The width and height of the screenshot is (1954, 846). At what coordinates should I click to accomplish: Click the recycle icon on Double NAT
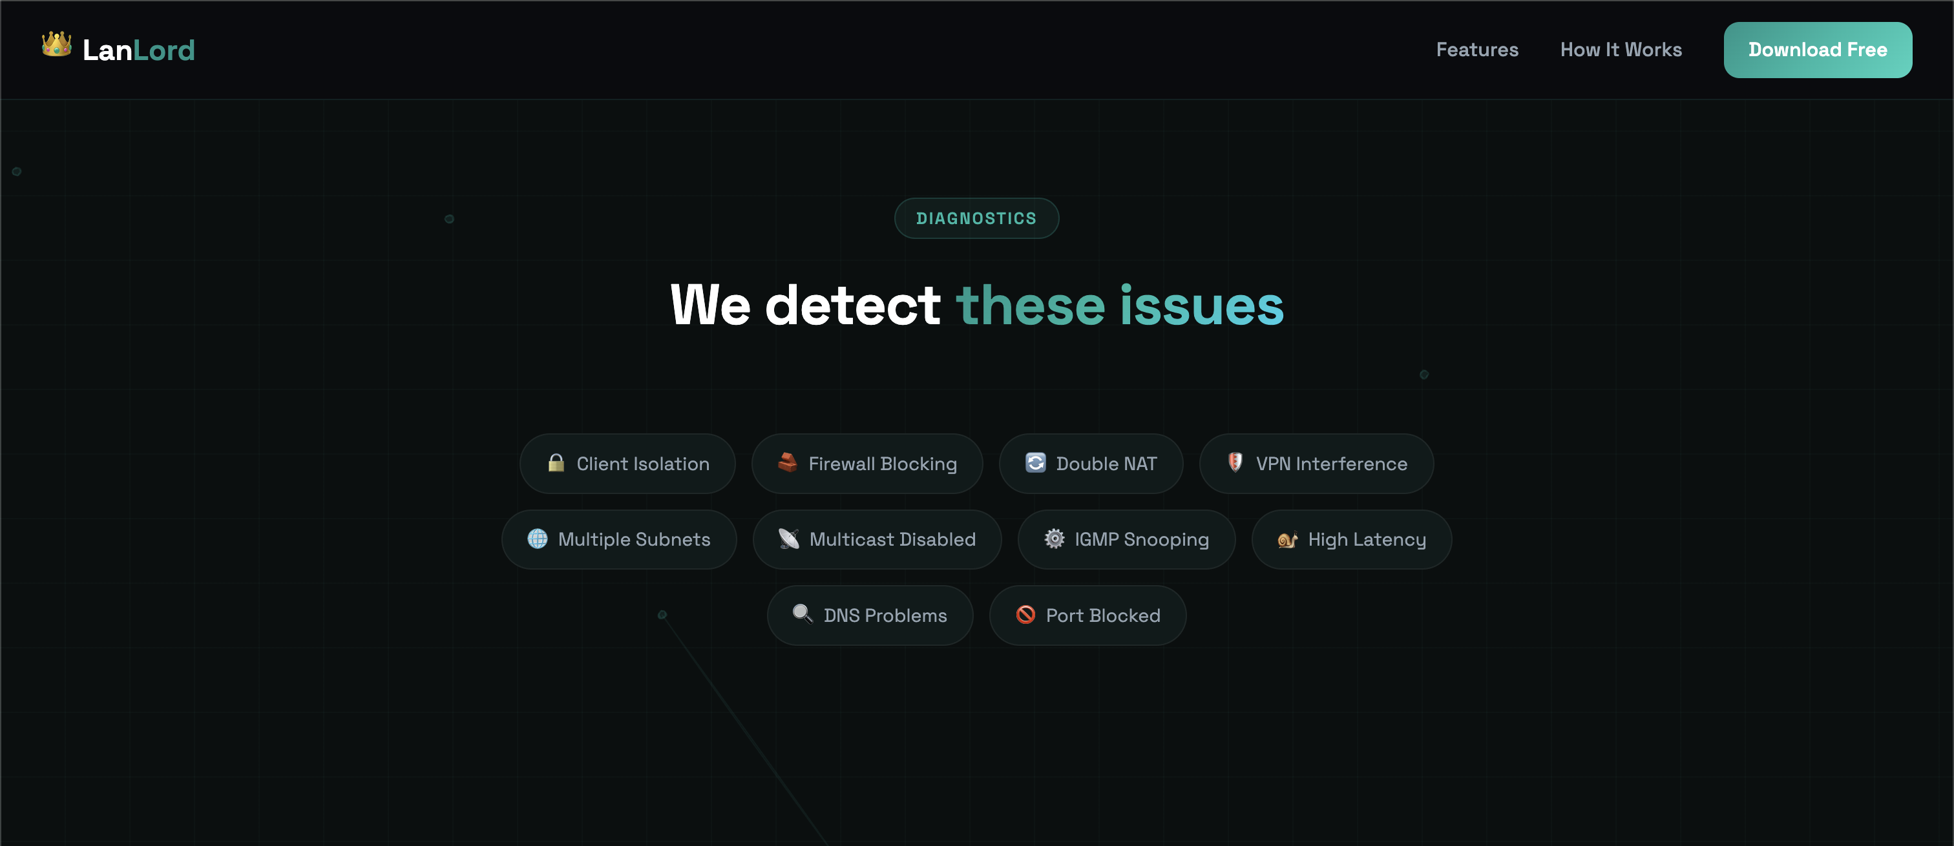(x=1035, y=462)
